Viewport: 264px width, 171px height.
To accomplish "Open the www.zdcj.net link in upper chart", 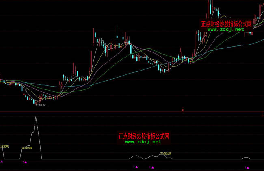I will pyautogui.click(x=226, y=30).
